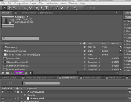Expand Audio effects category
This screenshot has width=131, height=102.
[x=125, y=28]
